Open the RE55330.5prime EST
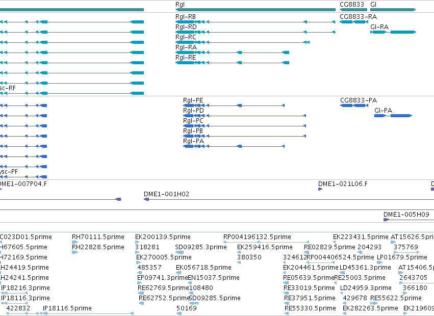The image size is (434, 316). 287,313
